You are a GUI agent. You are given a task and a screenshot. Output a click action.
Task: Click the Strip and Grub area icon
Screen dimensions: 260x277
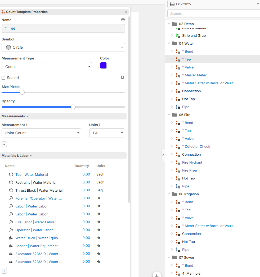(x=178, y=35)
